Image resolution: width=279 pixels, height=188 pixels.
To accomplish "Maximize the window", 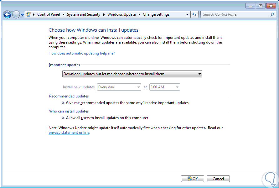I will click(x=261, y=6).
